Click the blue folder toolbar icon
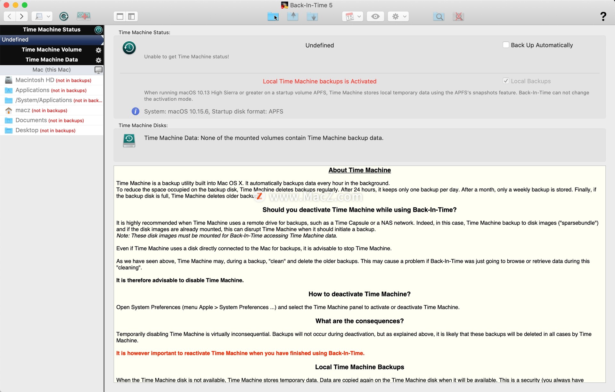615x392 pixels. [273, 16]
